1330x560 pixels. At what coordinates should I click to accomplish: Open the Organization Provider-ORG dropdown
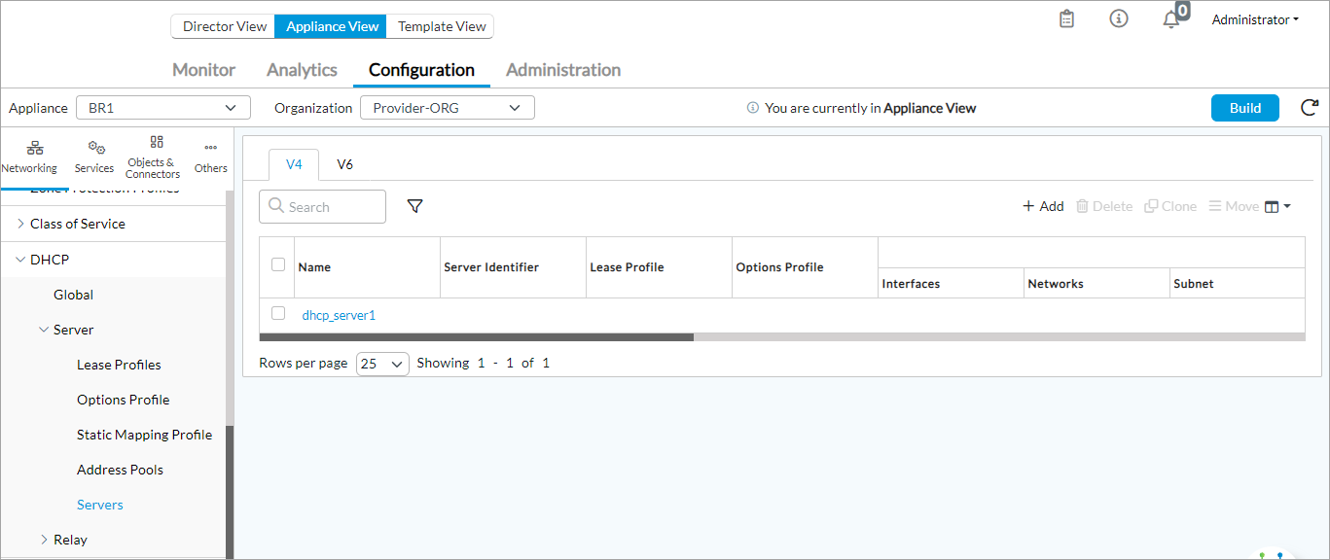pos(447,108)
